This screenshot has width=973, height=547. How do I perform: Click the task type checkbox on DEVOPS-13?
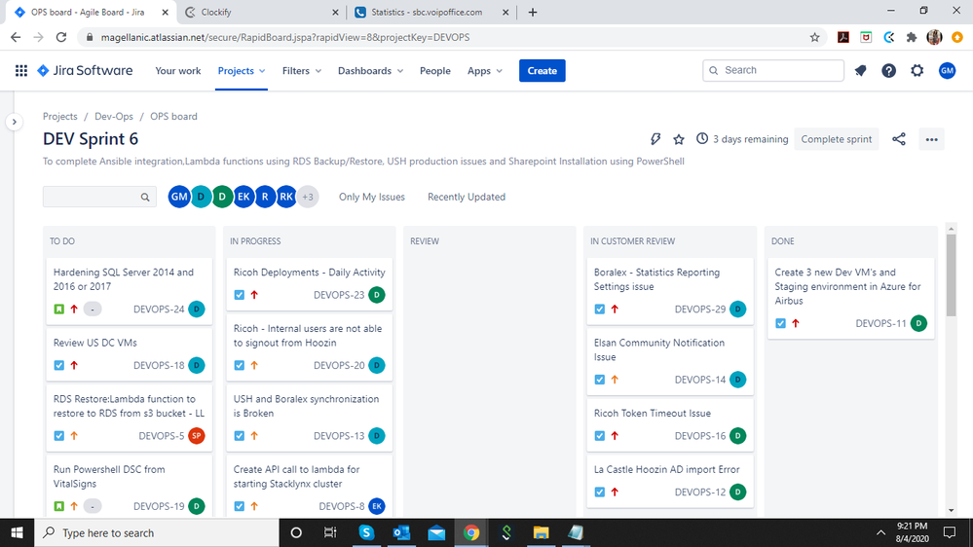coord(239,436)
